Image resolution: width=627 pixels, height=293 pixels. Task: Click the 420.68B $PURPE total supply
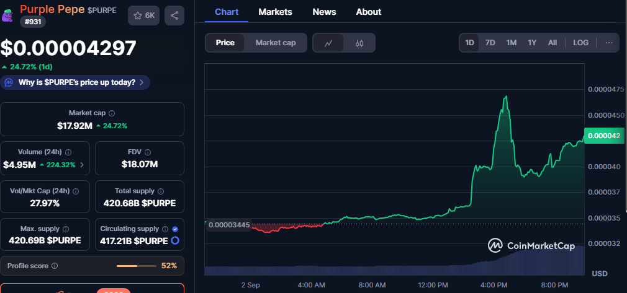[140, 203]
